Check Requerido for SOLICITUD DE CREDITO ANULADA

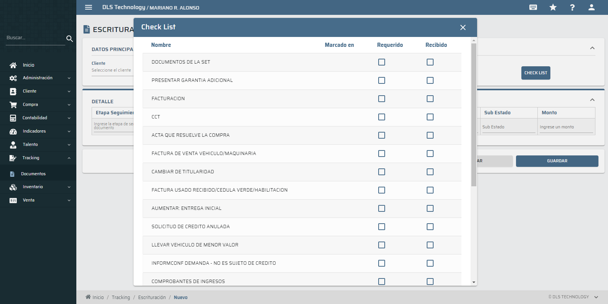382,227
